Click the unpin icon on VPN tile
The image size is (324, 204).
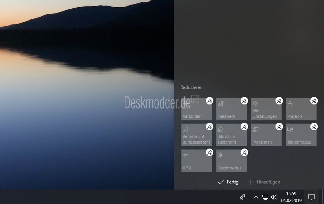coord(210,152)
